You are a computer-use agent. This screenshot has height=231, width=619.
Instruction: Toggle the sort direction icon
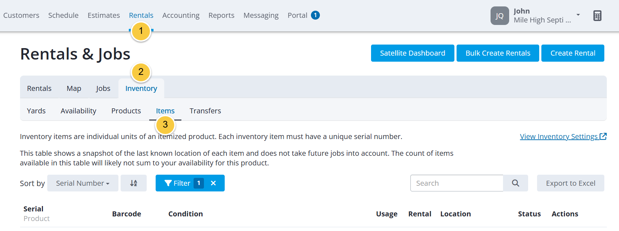133,183
